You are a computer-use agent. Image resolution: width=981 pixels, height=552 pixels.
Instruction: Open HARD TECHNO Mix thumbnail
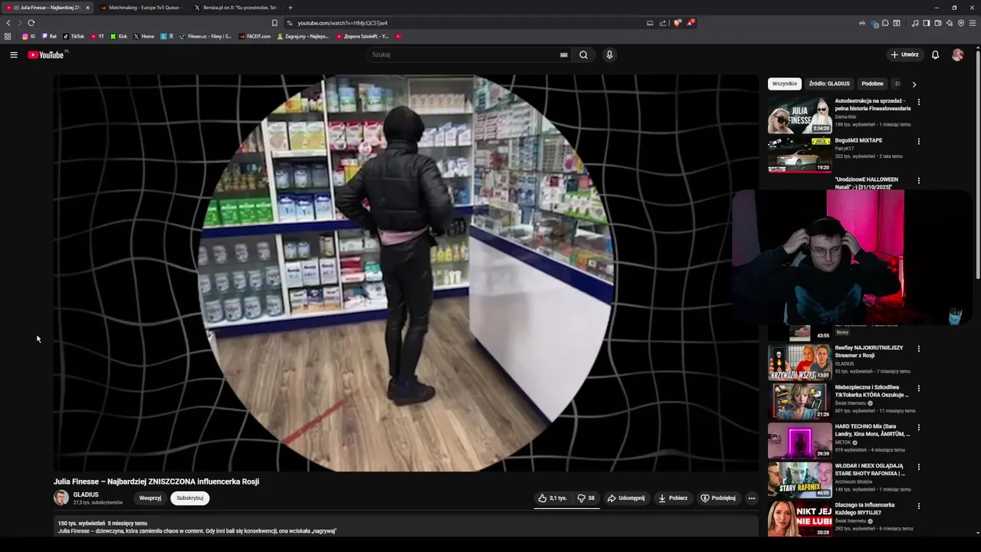(x=799, y=441)
